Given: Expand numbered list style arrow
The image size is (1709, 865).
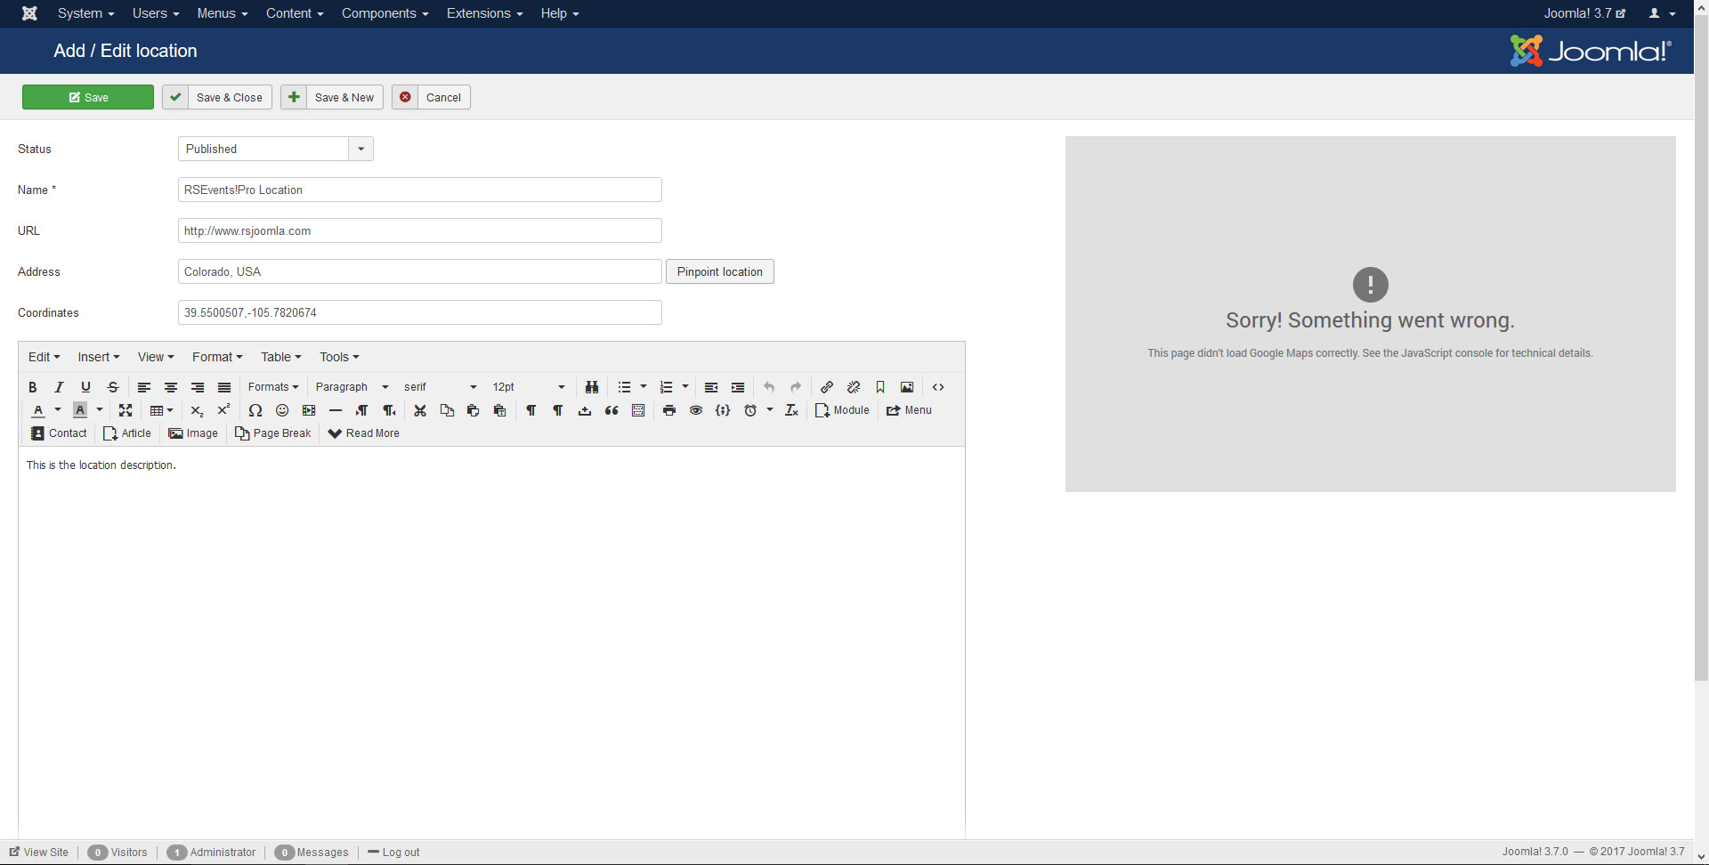Looking at the screenshot, I should click(685, 387).
